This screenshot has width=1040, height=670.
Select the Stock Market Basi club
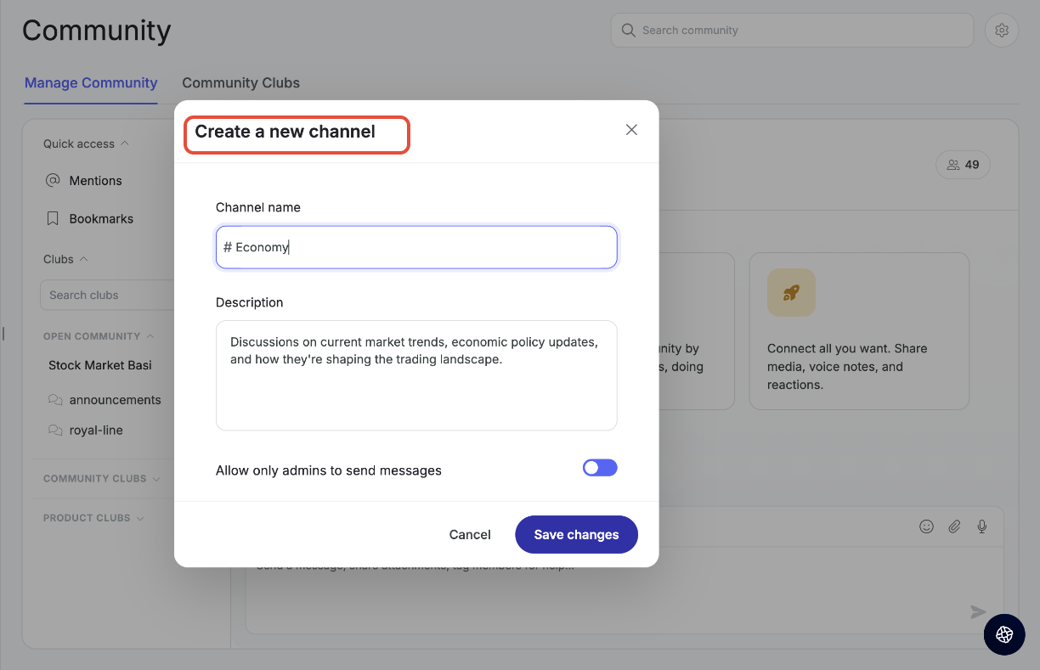tap(100, 365)
